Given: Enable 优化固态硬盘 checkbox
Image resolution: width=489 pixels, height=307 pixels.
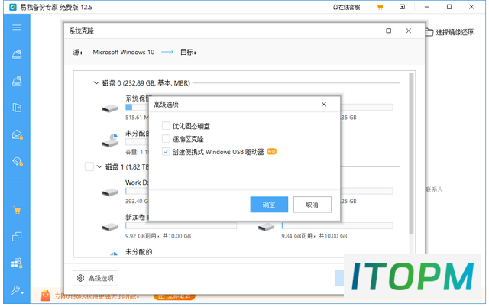Looking at the screenshot, I should [166, 126].
